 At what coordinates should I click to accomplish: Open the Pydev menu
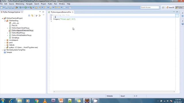50,4
